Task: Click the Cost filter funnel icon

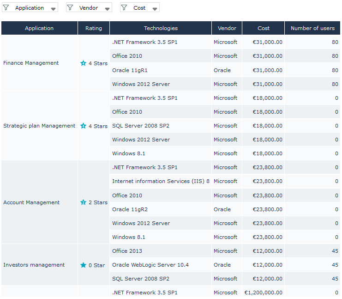Action: pos(124,7)
